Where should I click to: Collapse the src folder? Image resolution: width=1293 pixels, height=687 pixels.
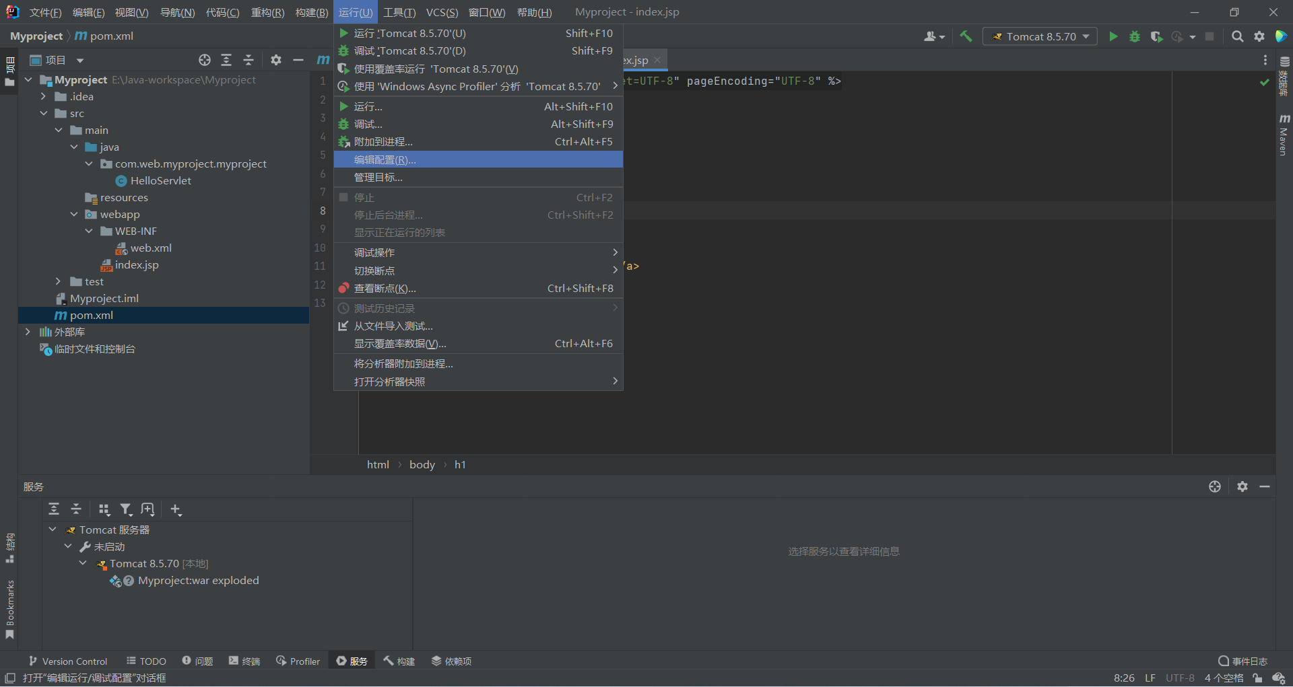pos(43,113)
